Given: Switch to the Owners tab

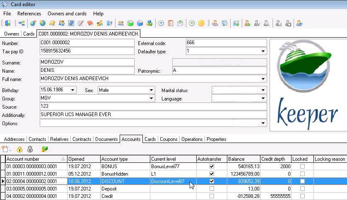Looking at the screenshot, I should (12, 34).
